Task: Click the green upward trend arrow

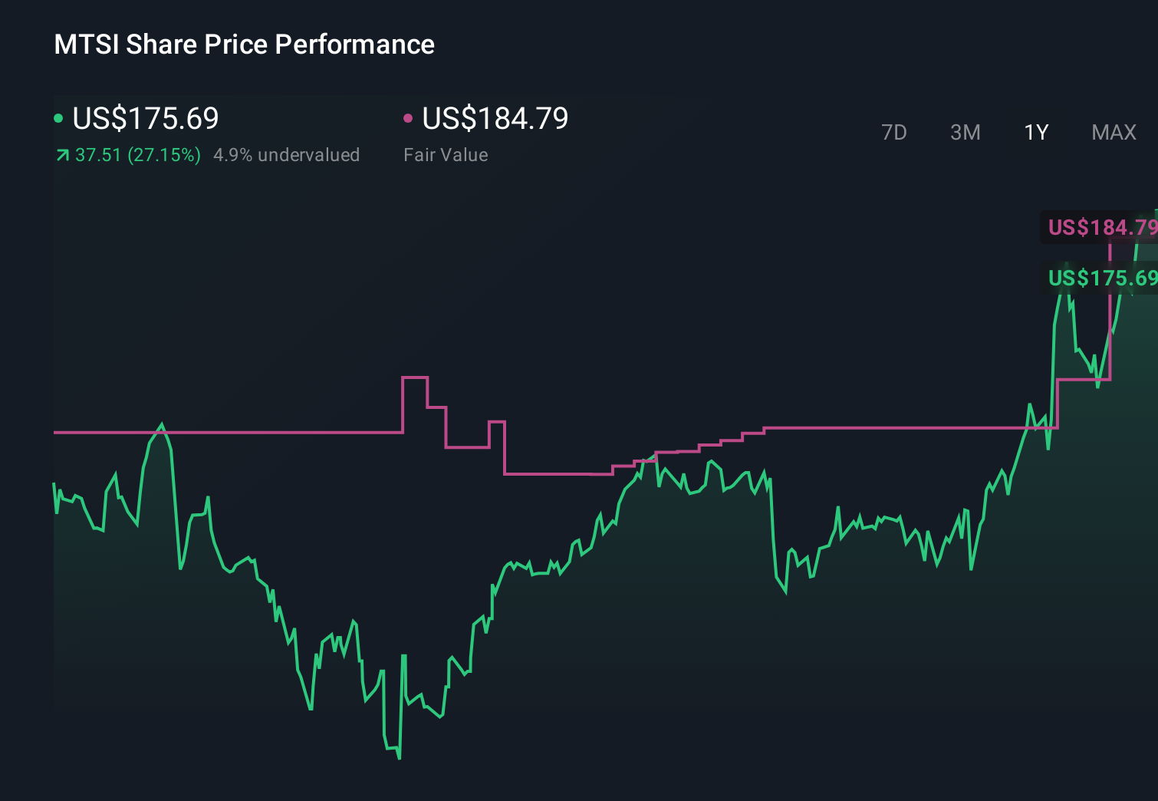Action: point(62,156)
